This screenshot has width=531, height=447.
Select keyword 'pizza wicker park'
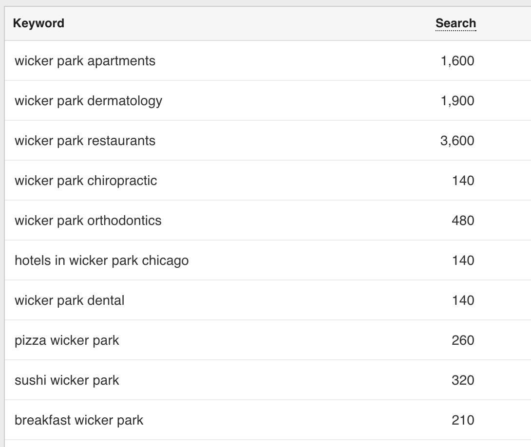coord(67,340)
